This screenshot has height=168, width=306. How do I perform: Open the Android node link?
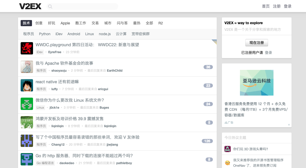pos(74,34)
